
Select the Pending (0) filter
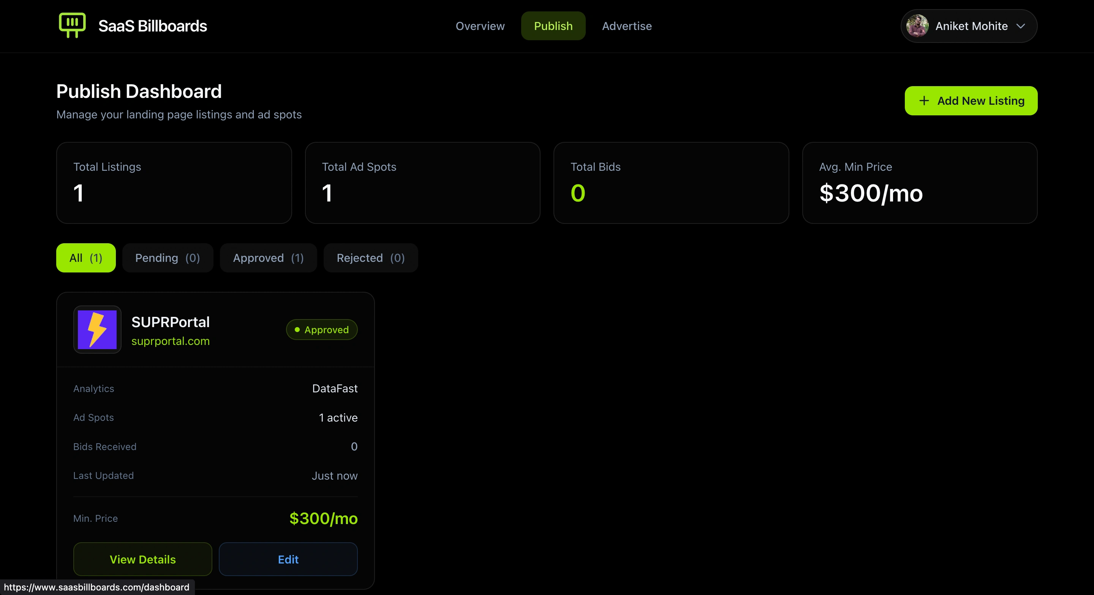pyautogui.click(x=167, y=258)
